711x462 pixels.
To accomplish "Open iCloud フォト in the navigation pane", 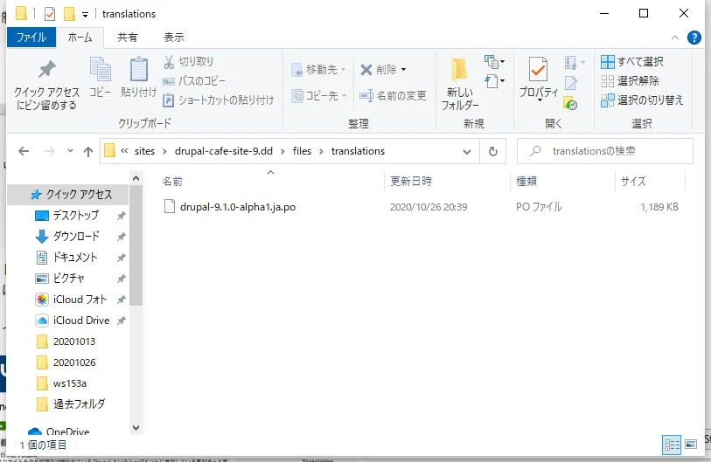I will click(71, 300).
